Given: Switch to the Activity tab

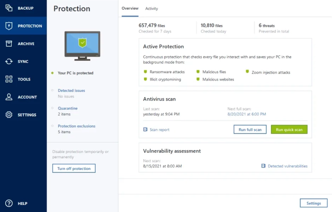Looking at the screenshot, I should point(151,9).
